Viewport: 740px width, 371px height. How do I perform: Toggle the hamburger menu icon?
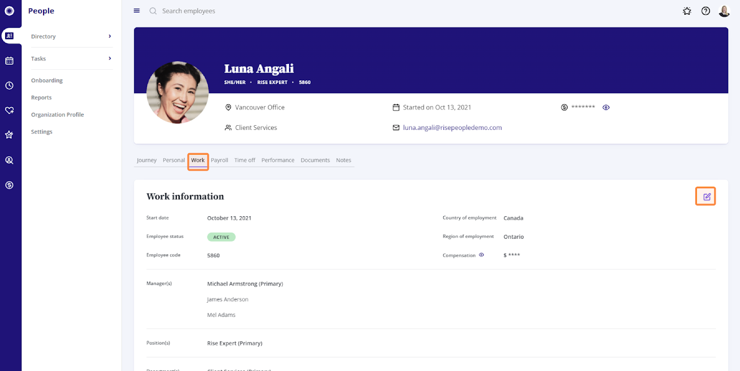pyautogui.click(x=137, y=11)
